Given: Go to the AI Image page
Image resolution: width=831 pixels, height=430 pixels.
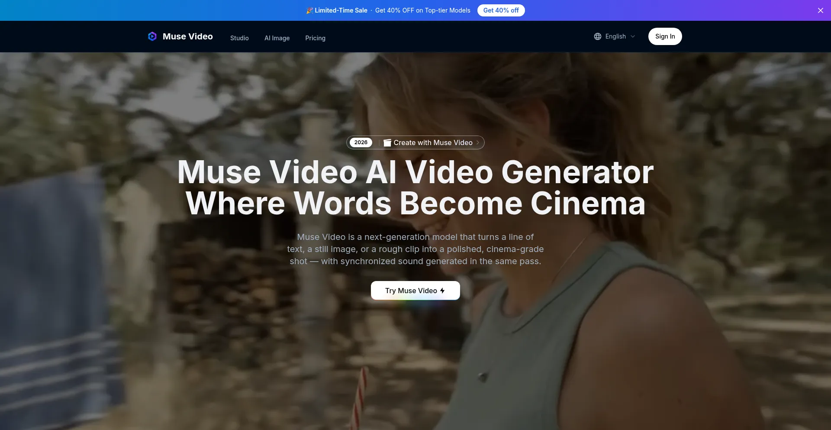Looking at the screenshot, I should (x=277, y=38).
